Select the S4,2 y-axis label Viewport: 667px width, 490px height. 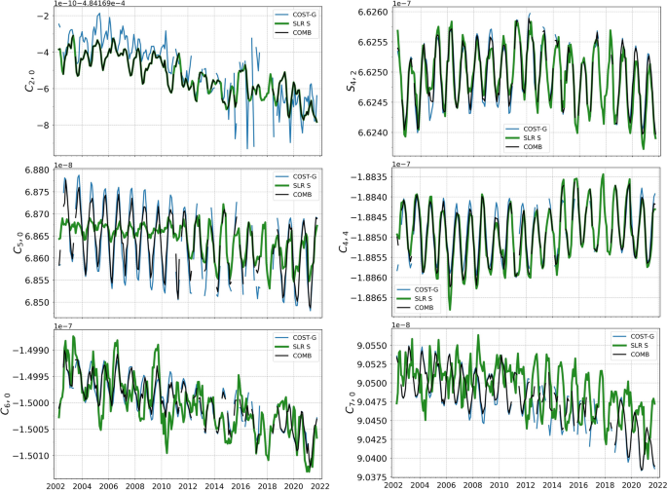tap(352, 80)
